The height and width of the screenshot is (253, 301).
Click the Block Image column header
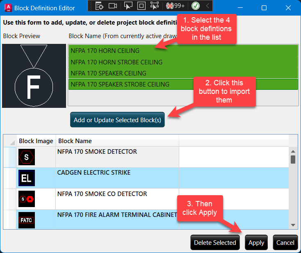(36, 141)
